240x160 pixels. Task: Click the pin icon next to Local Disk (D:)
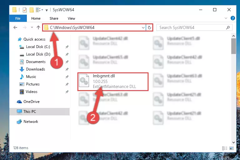(67, 54)
